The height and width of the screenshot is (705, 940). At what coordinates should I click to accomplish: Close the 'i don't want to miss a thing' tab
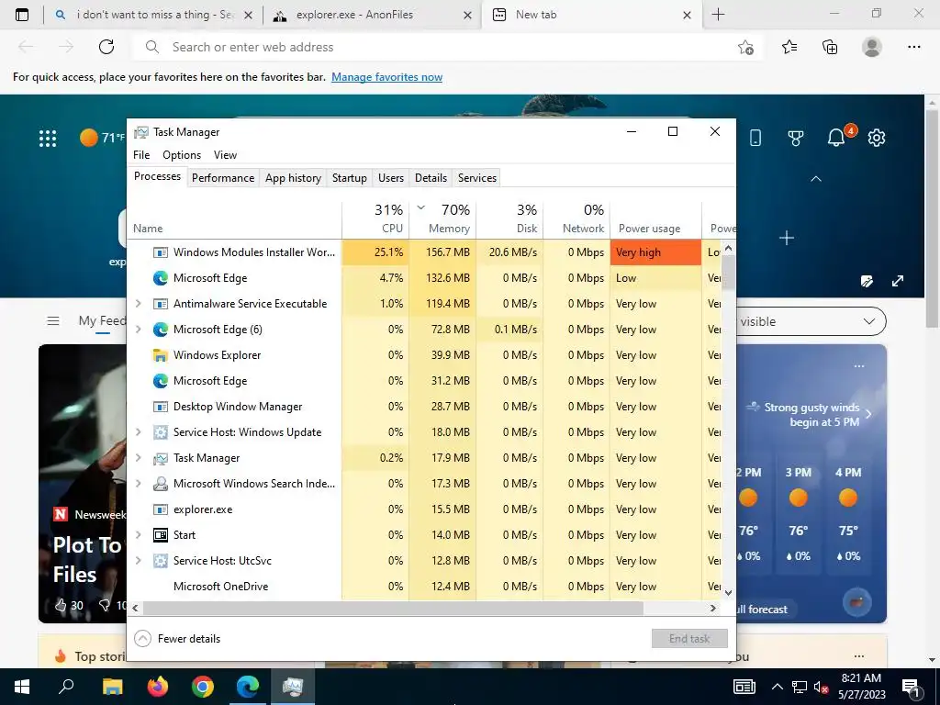(248, 16)
